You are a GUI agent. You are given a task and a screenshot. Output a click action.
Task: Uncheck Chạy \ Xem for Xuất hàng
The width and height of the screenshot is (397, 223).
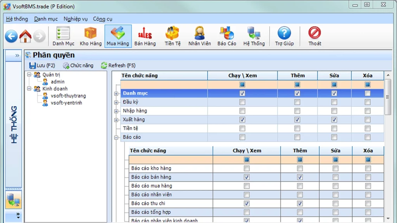242,120
